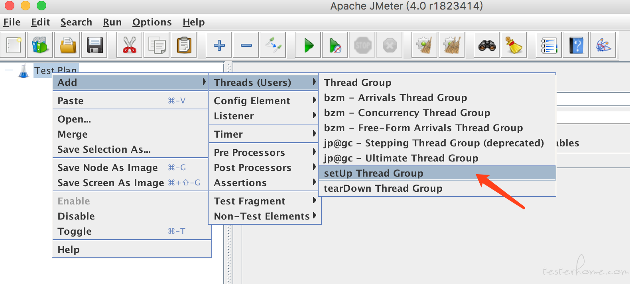Click the Paste clipboard icon
The width and height of the screenshot is (630, 284).
click(x=183, y=45)
